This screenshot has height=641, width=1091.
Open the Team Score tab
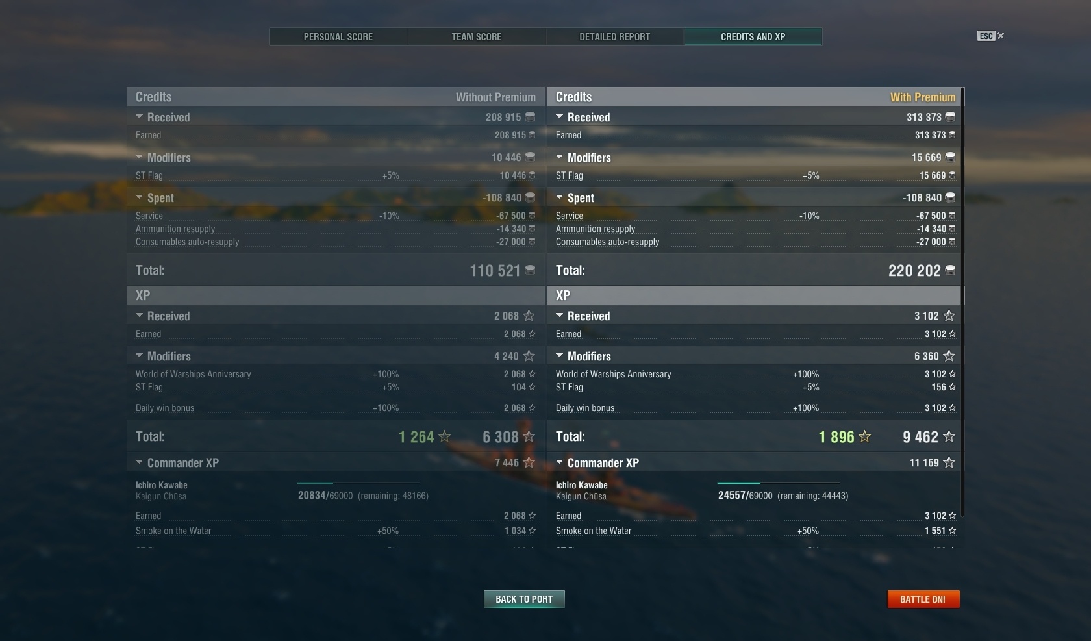pyautogui.click(x=477, y=37)
